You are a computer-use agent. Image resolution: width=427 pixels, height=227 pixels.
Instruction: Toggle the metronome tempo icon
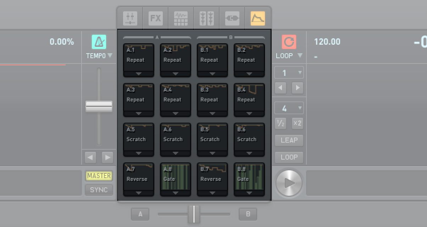(x=99, y=42)
